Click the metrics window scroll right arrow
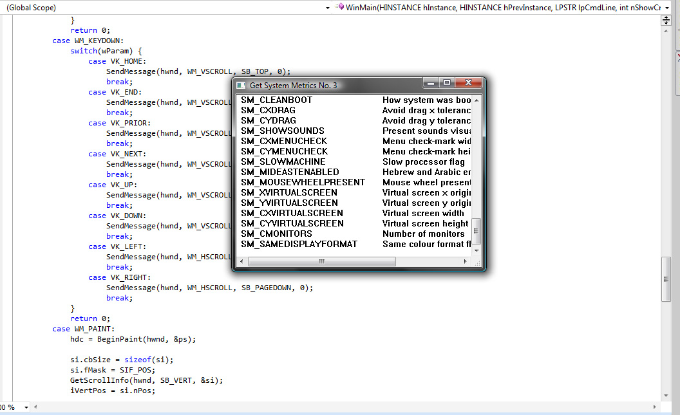The image size is (680, 415). coord(466,261)
